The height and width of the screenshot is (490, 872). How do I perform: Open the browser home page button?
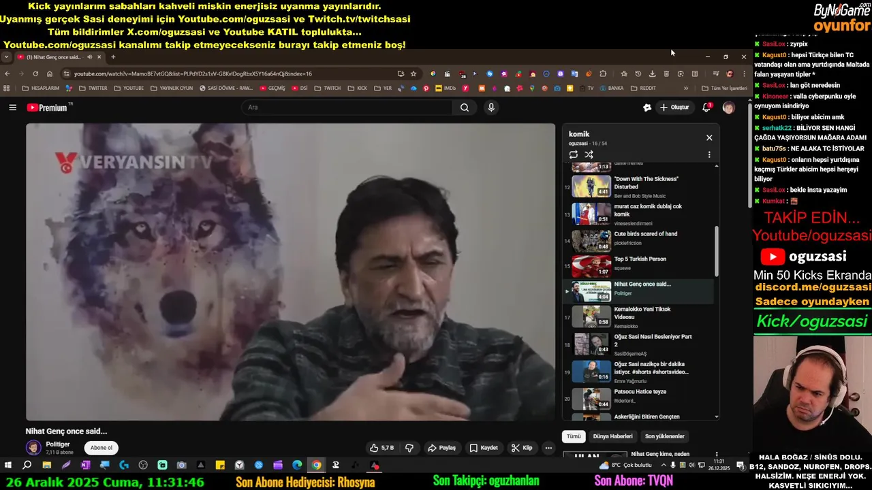[x=50, y=73]
